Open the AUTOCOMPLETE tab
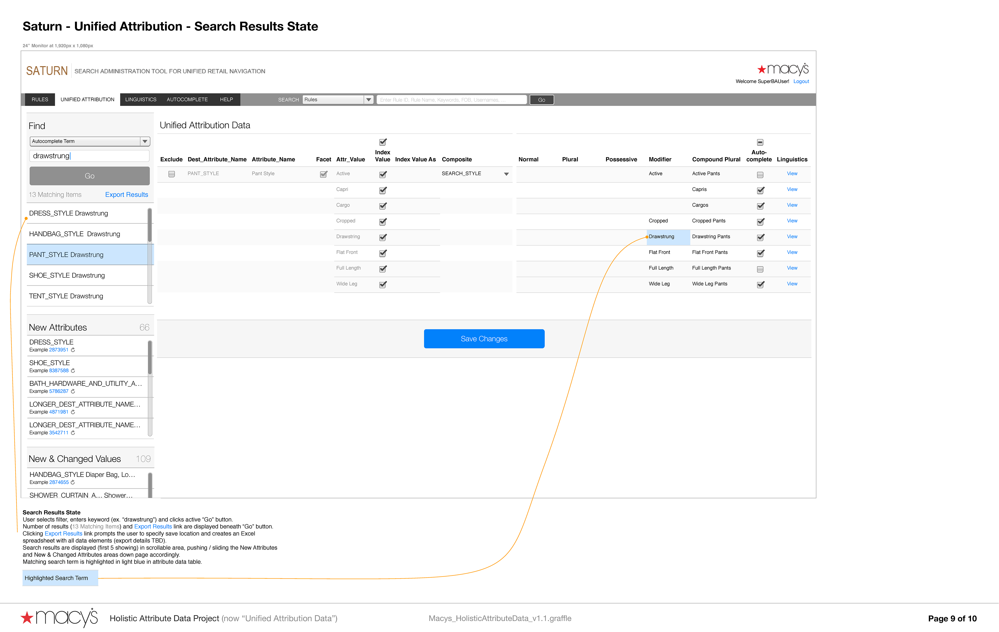The width and height of the screenshot is (999, 632). coord(187,100)
